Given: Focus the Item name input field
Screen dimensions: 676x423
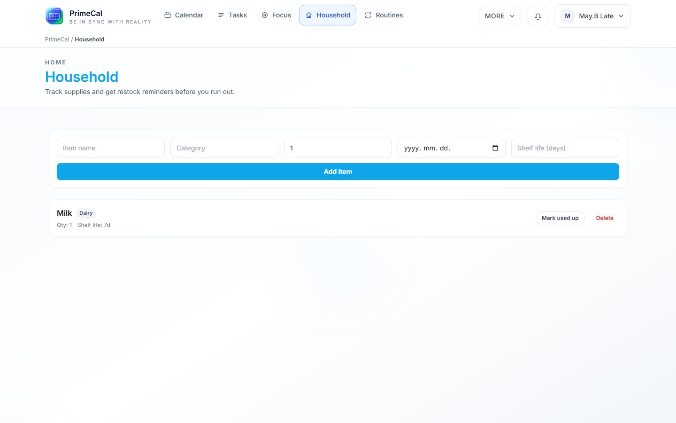Looking at the screenshot, I should coord(111,148).
